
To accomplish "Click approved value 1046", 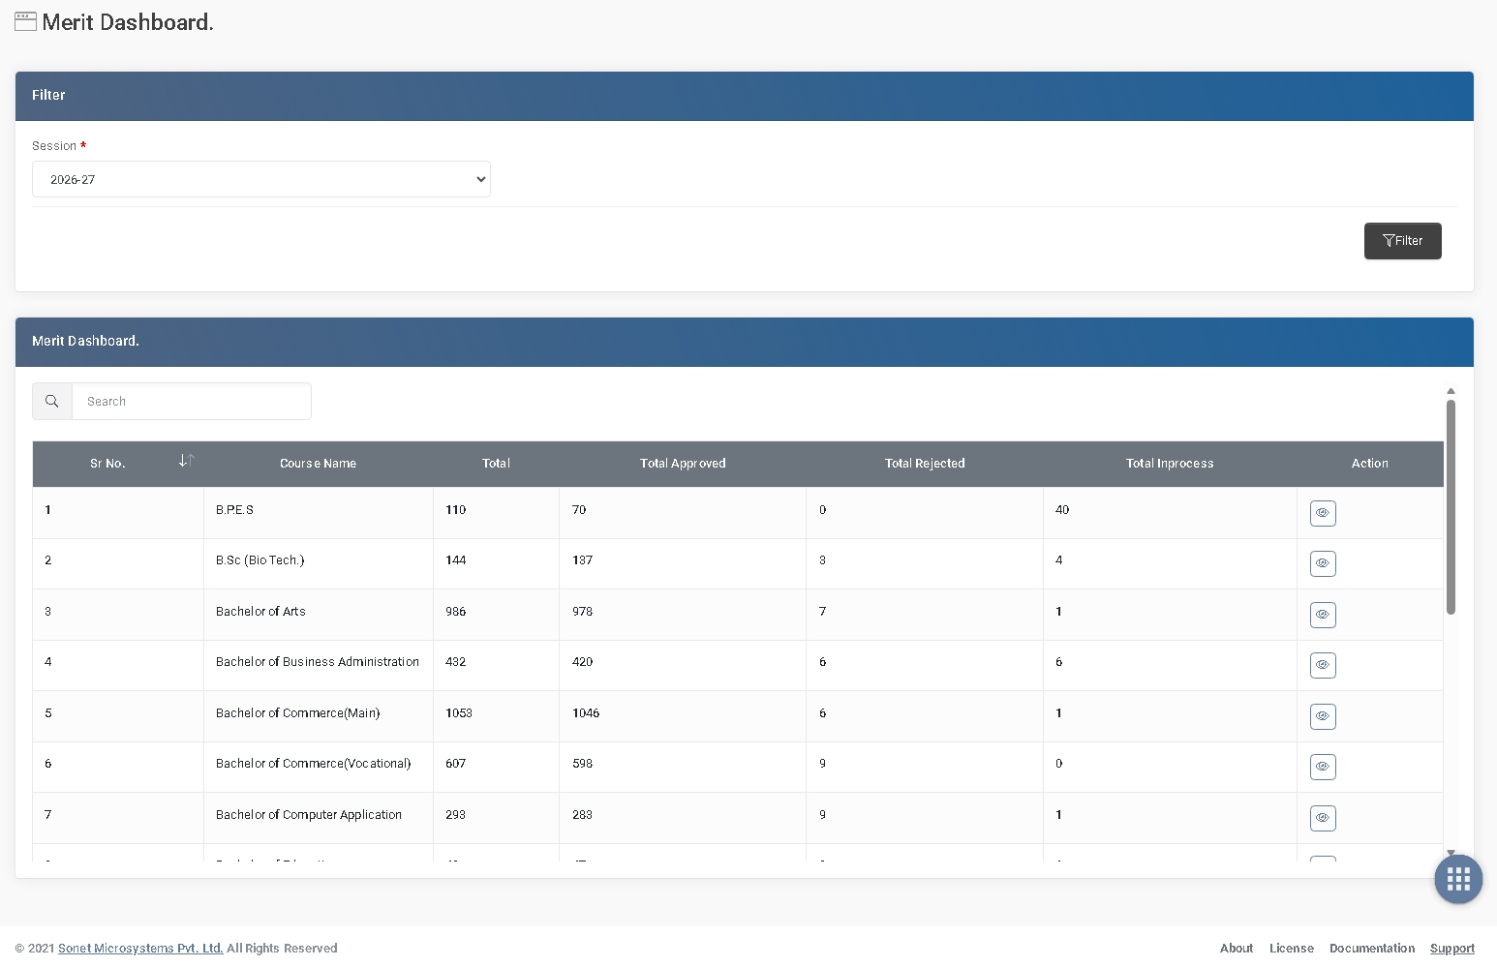I will click(x=586, y=713).
